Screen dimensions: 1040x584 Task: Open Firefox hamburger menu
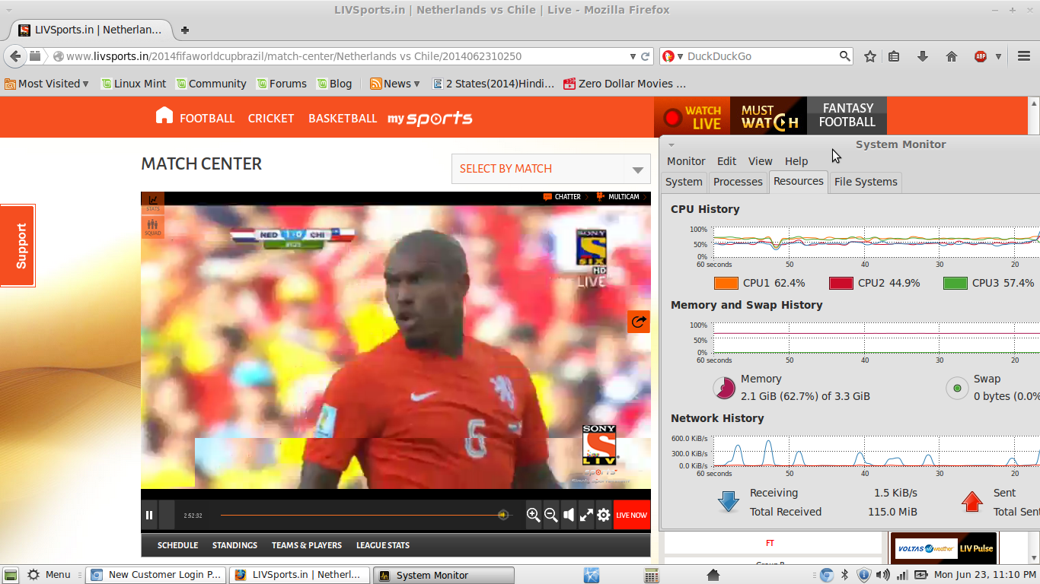[x=1024, y=56]
